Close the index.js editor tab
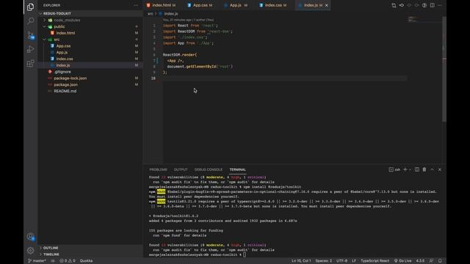 point(326,5)
